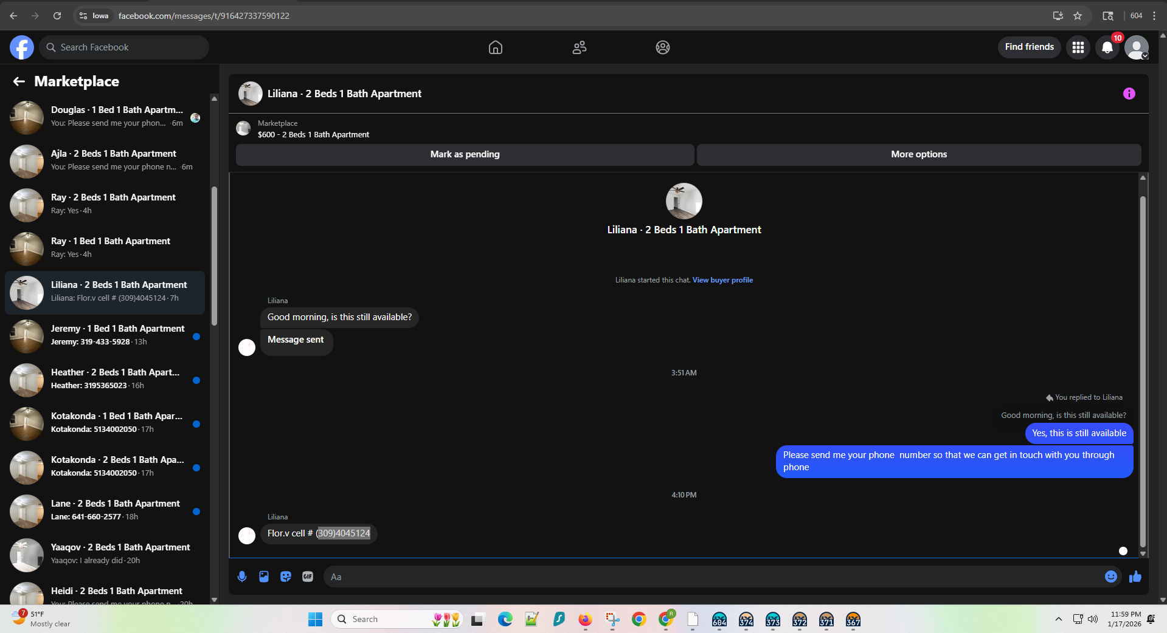Click the install app icon in address bar

click(1058, 16)
